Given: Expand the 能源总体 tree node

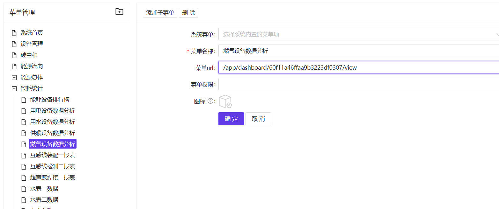Looking at the screenshot, I should click(14, 77).
